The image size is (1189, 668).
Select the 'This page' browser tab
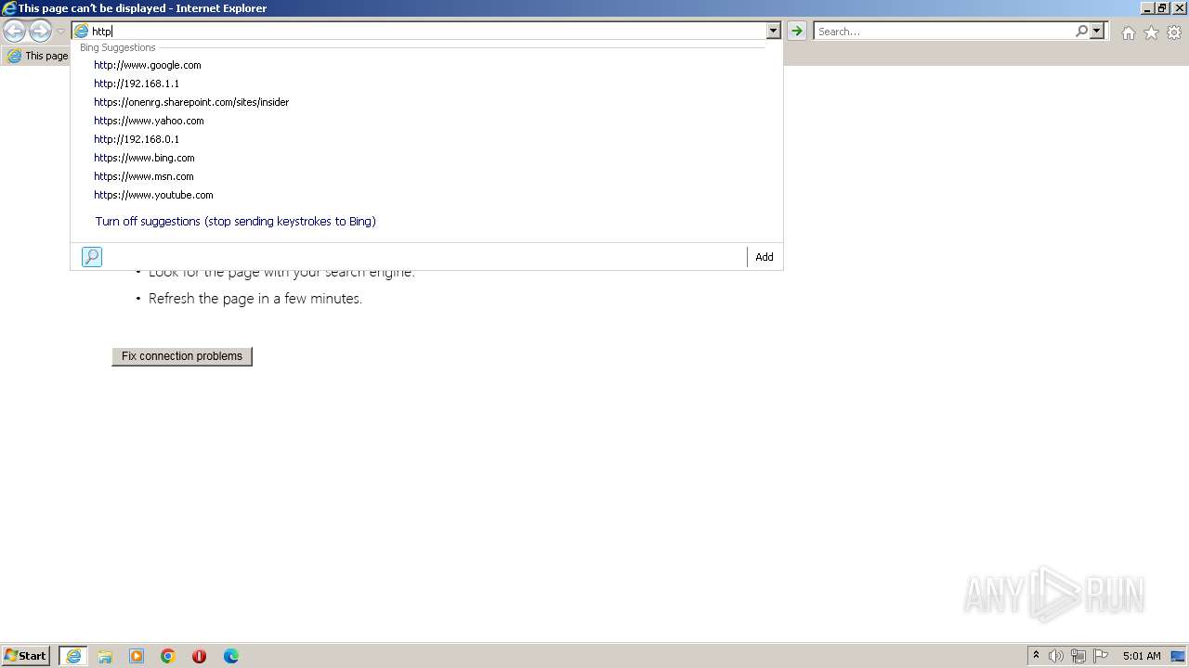37,56
